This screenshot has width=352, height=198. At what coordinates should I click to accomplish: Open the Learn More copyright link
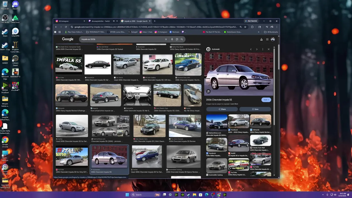coord(234,104)
